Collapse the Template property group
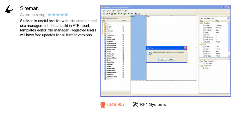Viewport: 236px width, 116px height. (x=200, y=23)
